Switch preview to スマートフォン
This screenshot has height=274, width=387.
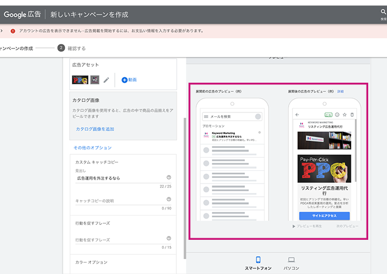coord(258,263)
